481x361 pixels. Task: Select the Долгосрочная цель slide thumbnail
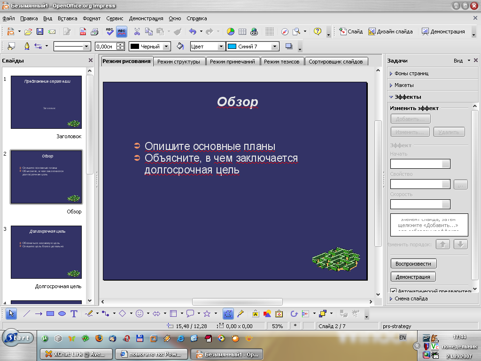[46, 252]
